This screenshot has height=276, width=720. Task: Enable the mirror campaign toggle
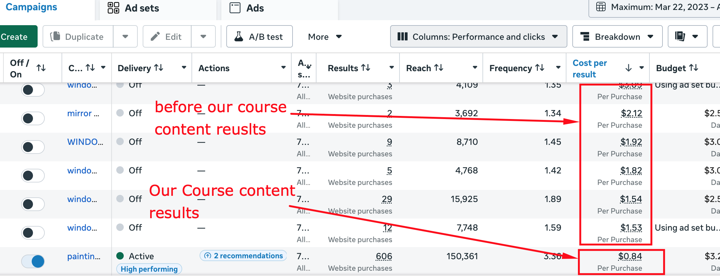click(x=33, y=118)
